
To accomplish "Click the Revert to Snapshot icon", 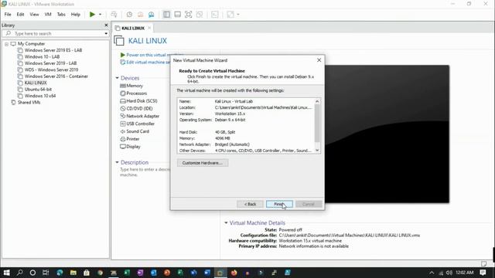I will pyautogui.click(x=141, y=15).
